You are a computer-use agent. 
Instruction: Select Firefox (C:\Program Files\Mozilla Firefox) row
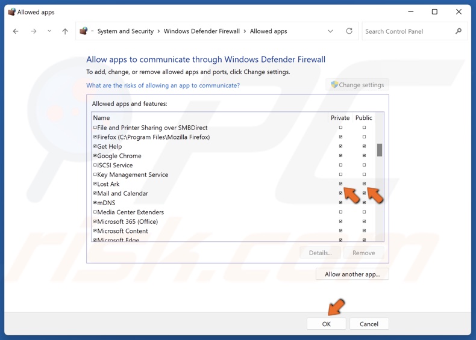pos(233,137)
